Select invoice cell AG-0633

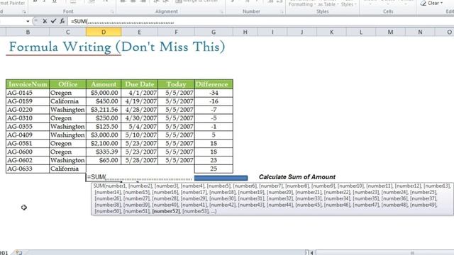click(x=28, y=169)
